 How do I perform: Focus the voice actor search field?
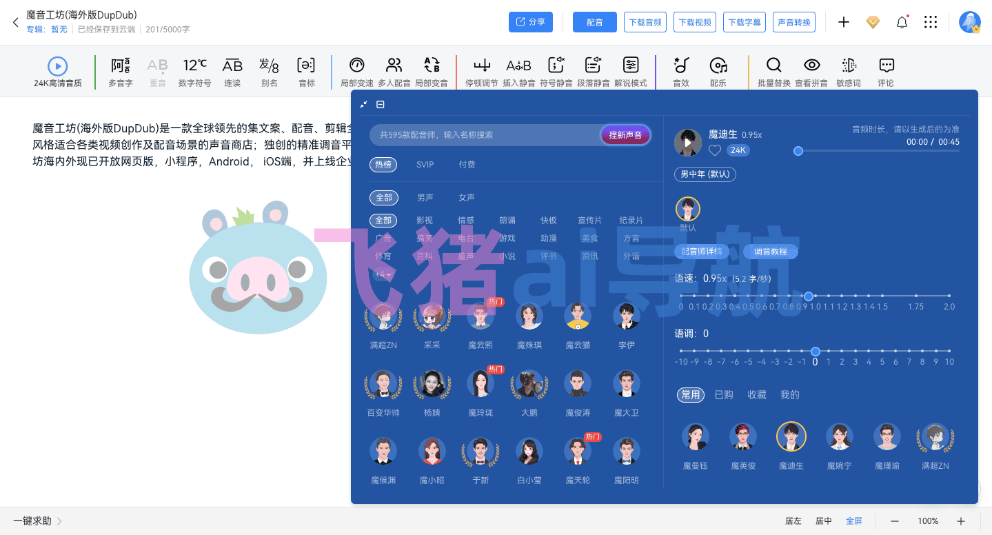485,134
